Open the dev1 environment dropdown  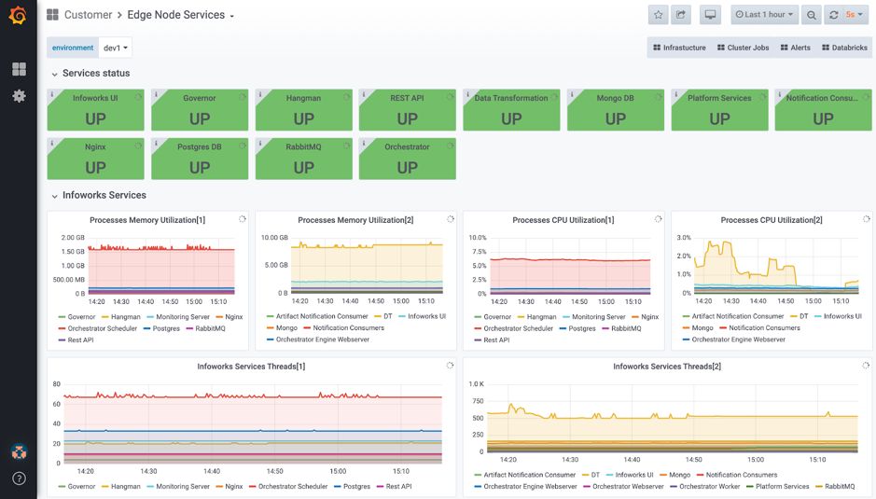click(116, 48)
